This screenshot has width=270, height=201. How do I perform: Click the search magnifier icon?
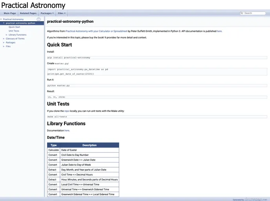242,13
